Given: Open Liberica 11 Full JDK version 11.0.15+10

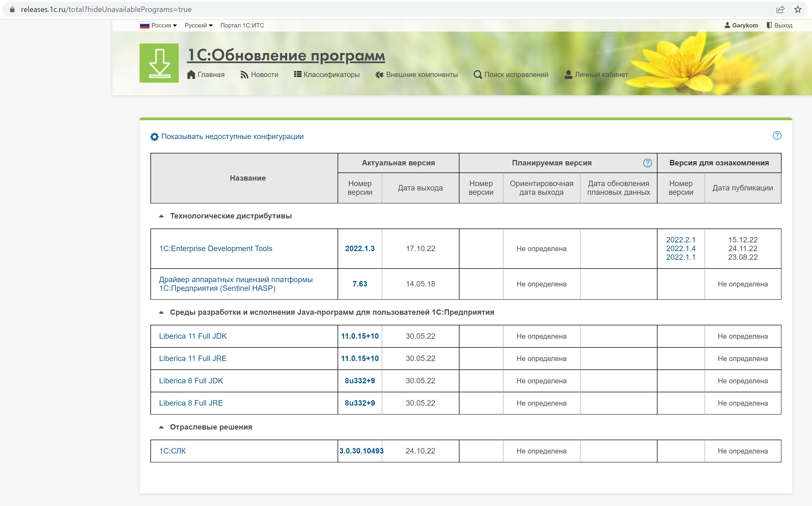Looking at the screenshot, I should coord(360,336).
